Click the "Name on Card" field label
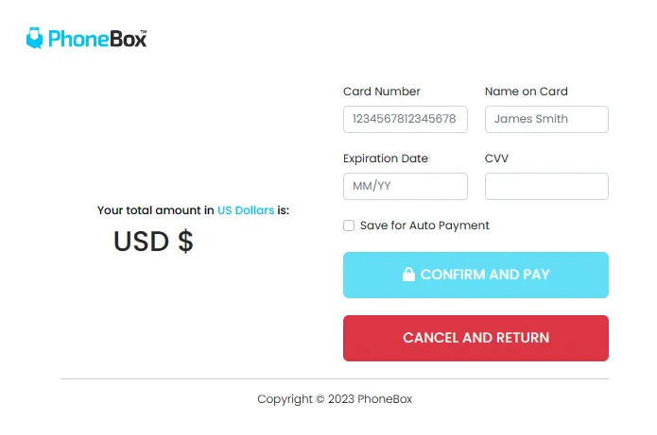The height and width of the screenshot is (435, 657). pos(526,92)
